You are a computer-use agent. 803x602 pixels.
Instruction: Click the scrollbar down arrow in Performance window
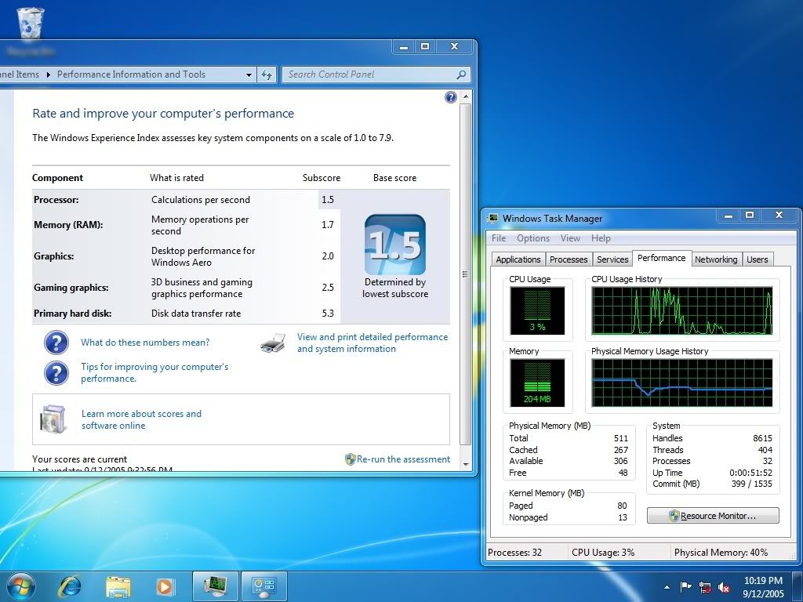click(x=465, y=464)
